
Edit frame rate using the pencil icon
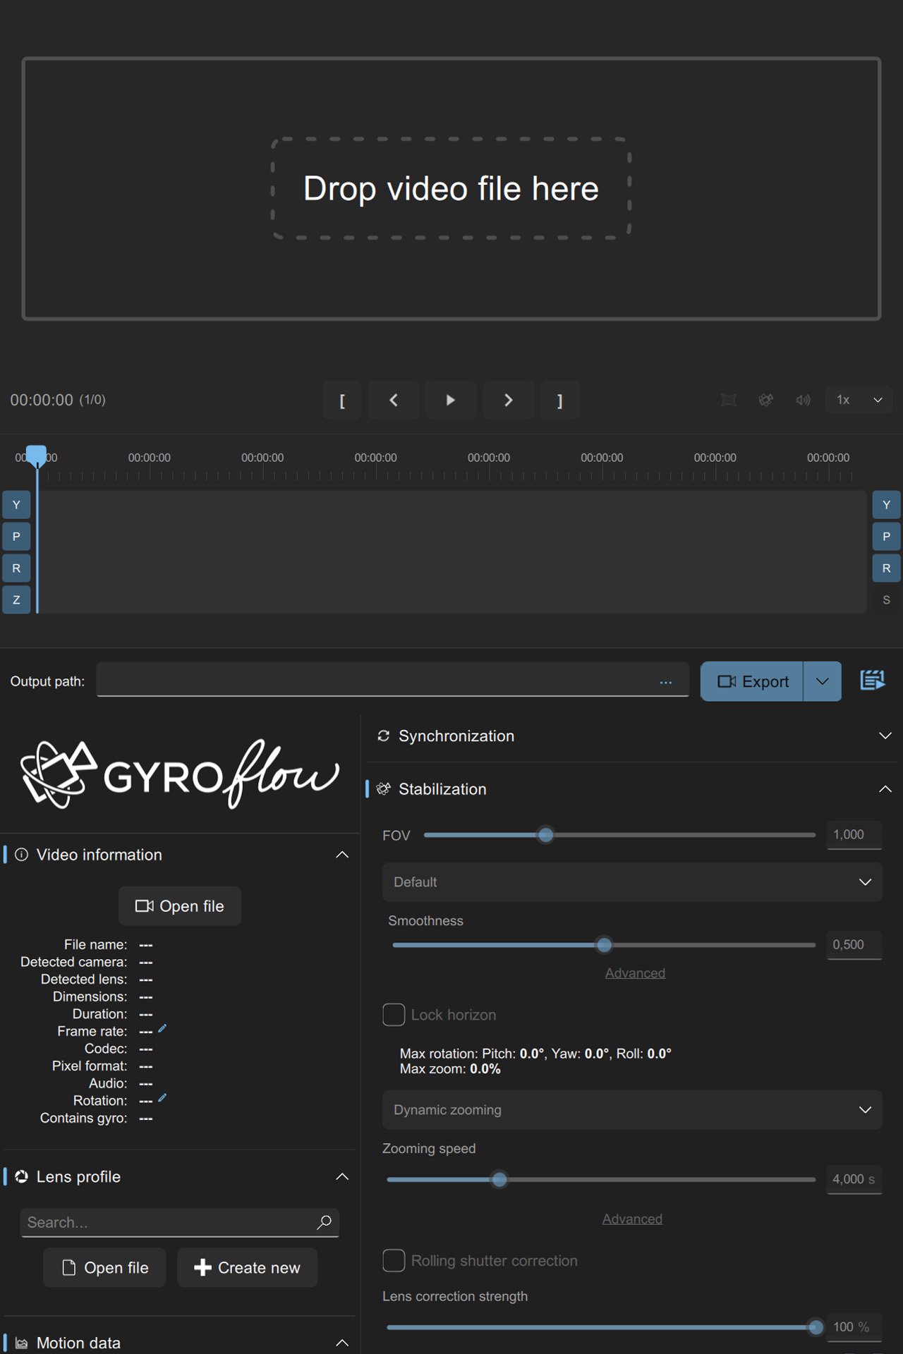162,1029
